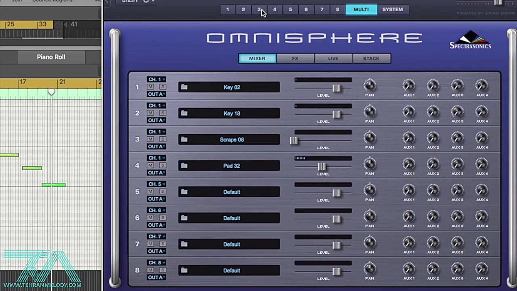Click the AUX 2 knob for part 3

coord(433,138)
